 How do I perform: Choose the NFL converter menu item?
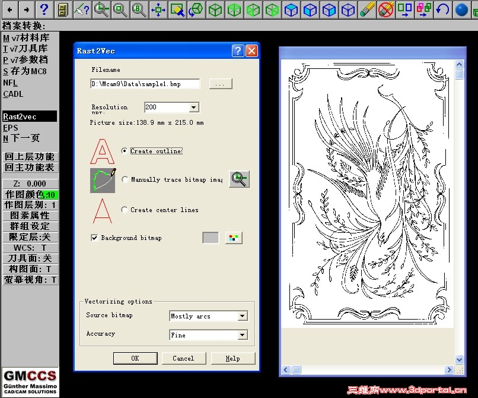10,83
